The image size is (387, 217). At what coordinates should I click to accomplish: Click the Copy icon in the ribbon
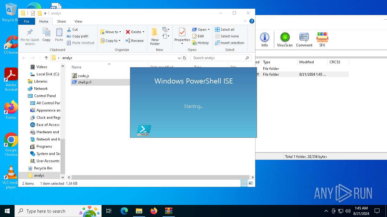coord(46,35)
